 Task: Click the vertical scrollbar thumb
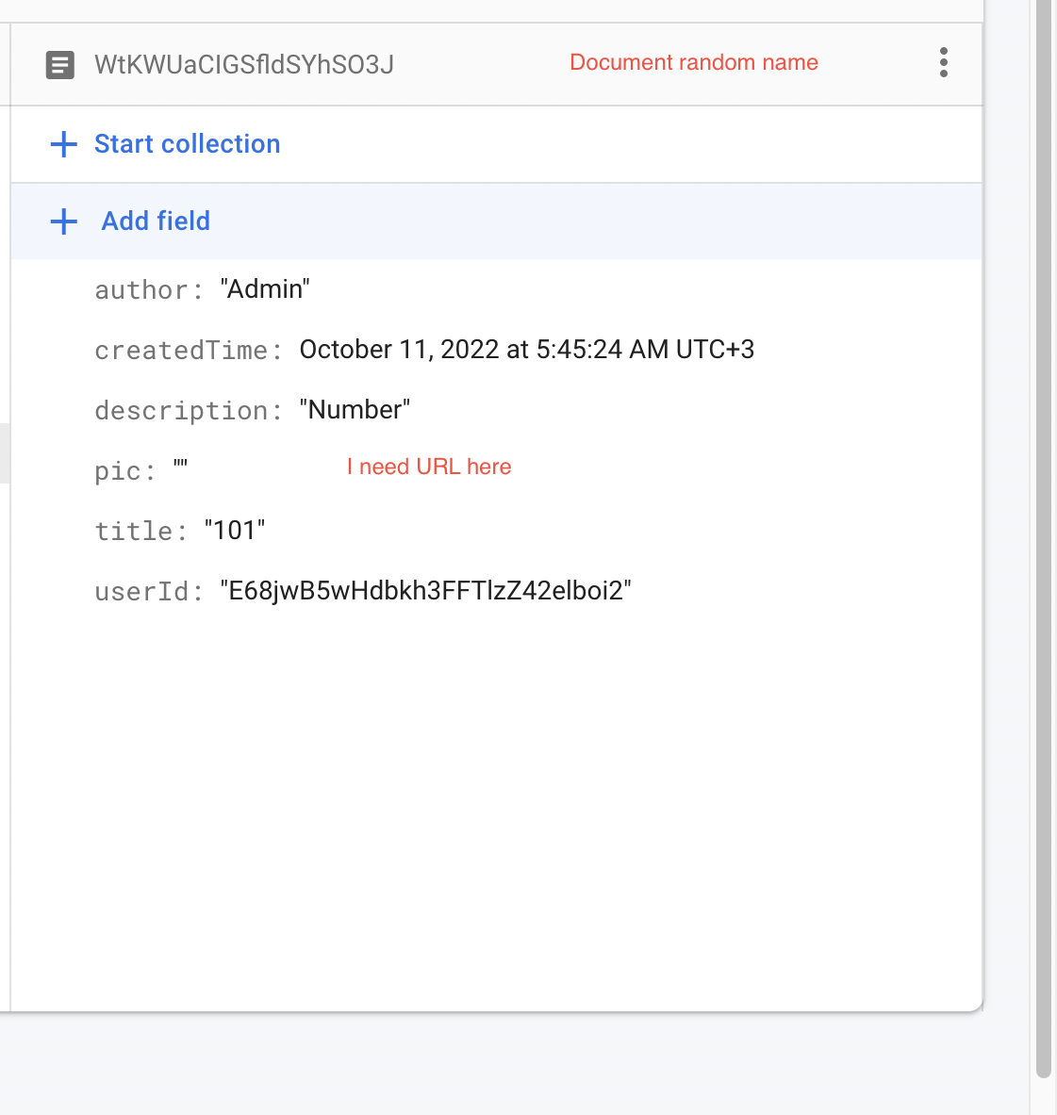point(1044,539)
